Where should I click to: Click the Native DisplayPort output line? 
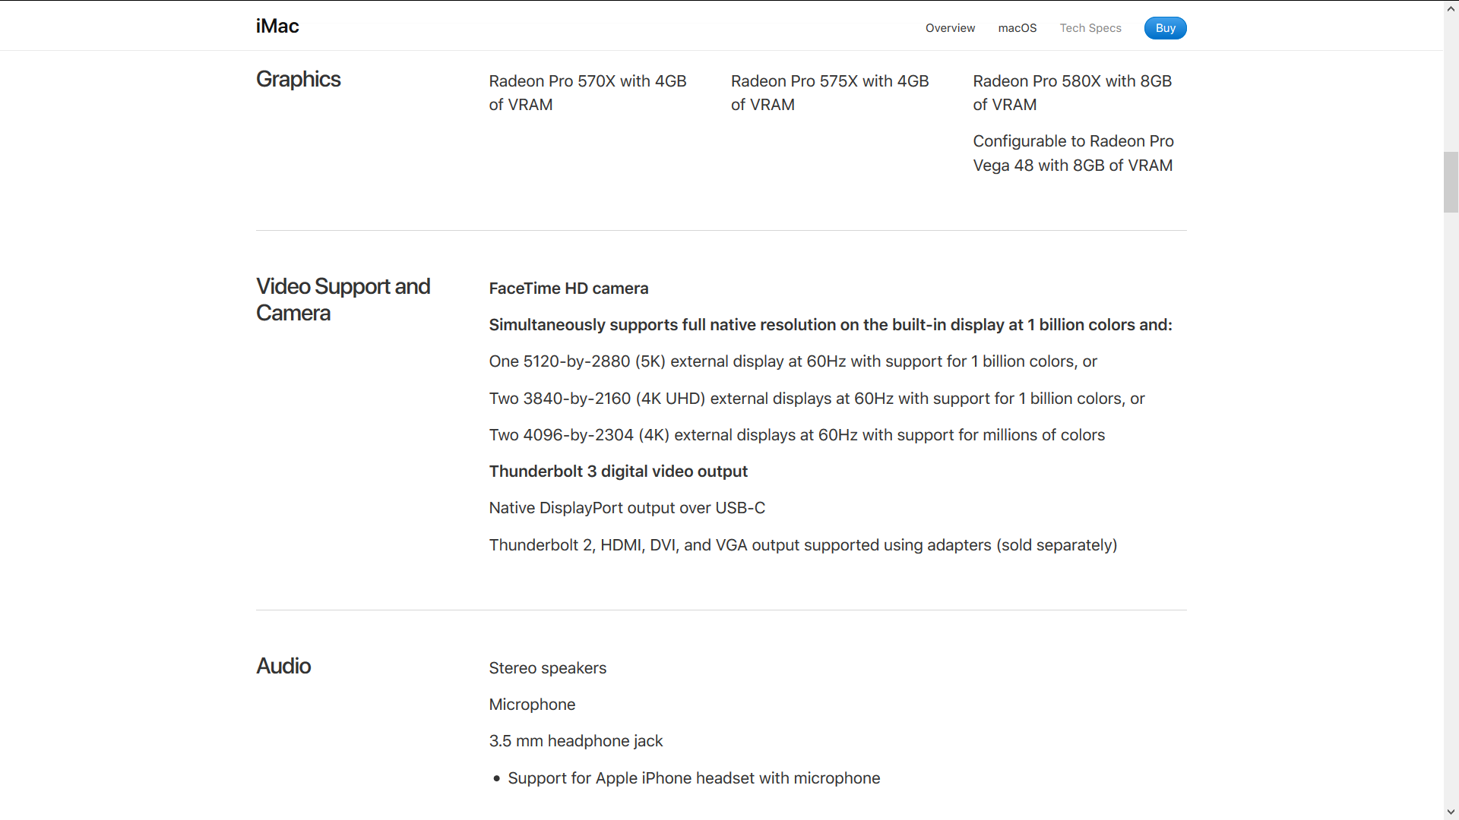click(627, 508)
